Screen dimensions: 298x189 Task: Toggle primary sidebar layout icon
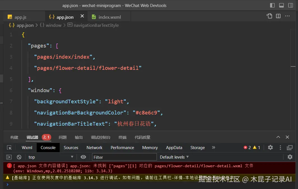point(272,5)
